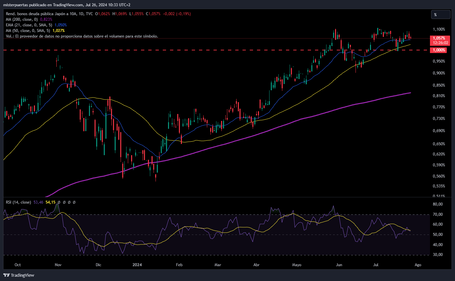
Task: Click the Mar label on time axis
Action: (217, 265)
